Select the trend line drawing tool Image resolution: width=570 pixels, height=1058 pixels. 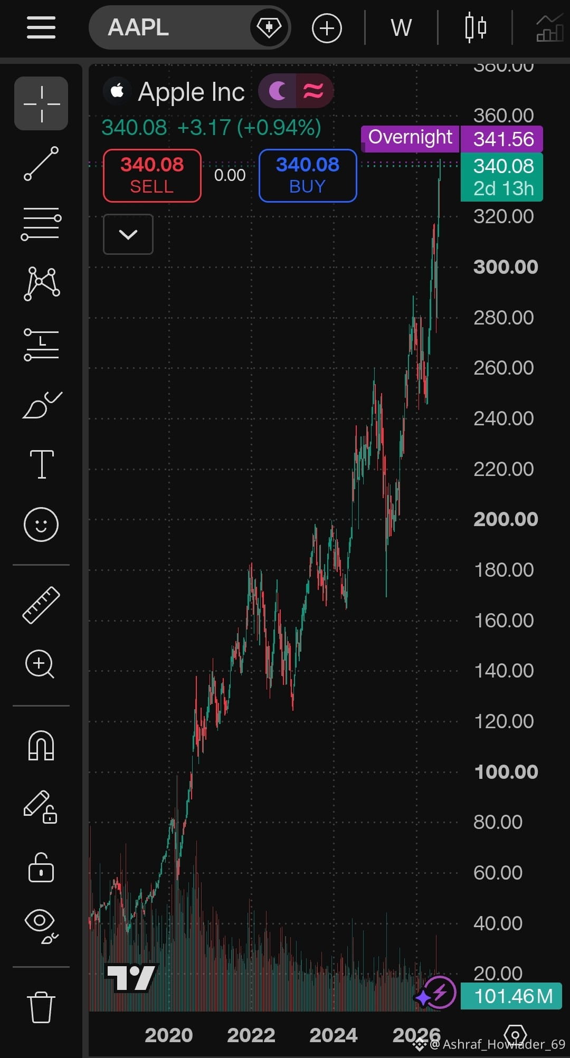coord(41,164)
